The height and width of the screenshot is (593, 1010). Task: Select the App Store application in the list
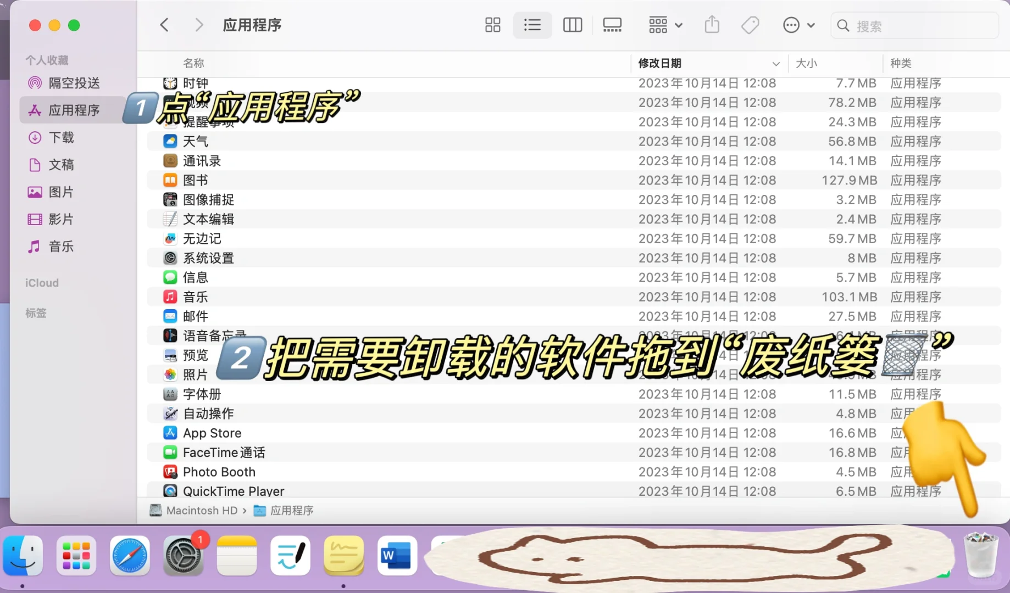tap(212, 433)
